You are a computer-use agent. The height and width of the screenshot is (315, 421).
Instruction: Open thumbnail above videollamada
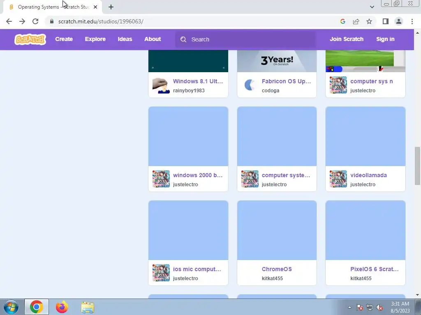pos(365,136)
